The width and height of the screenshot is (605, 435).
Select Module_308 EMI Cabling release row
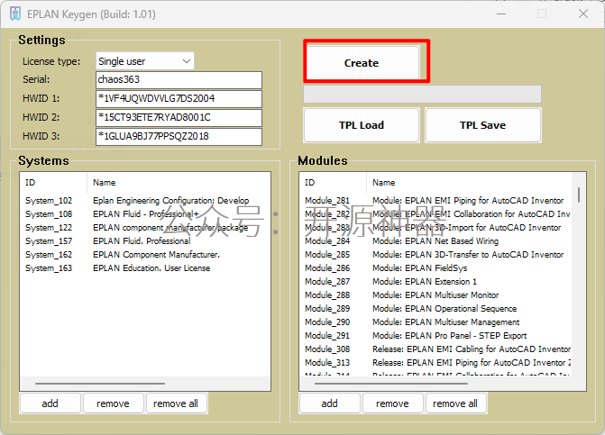(435, 349)
